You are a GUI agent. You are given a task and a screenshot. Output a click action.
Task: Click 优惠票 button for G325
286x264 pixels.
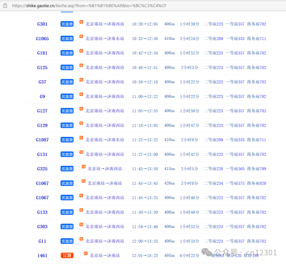pos(67,169)
